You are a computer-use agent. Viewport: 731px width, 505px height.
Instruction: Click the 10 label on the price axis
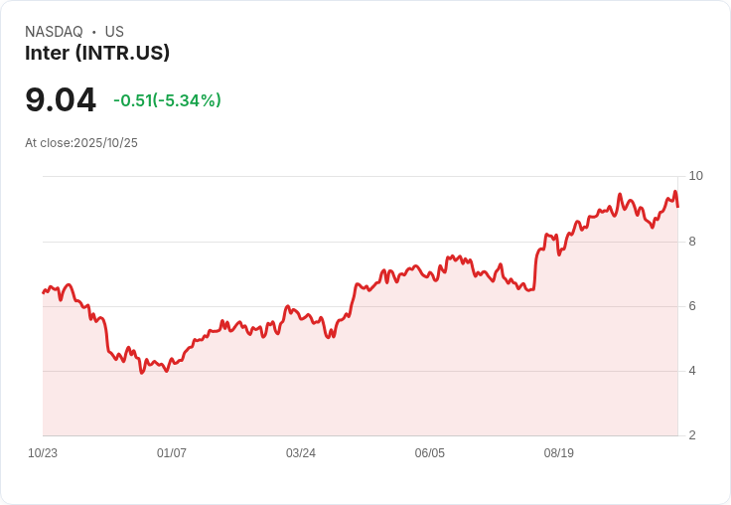[695, 176]
